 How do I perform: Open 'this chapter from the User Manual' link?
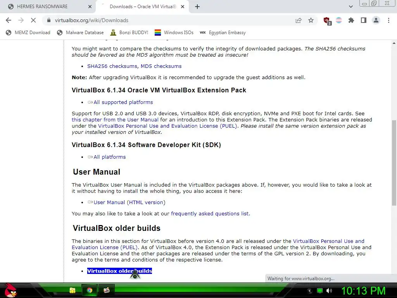coord(115,120)
